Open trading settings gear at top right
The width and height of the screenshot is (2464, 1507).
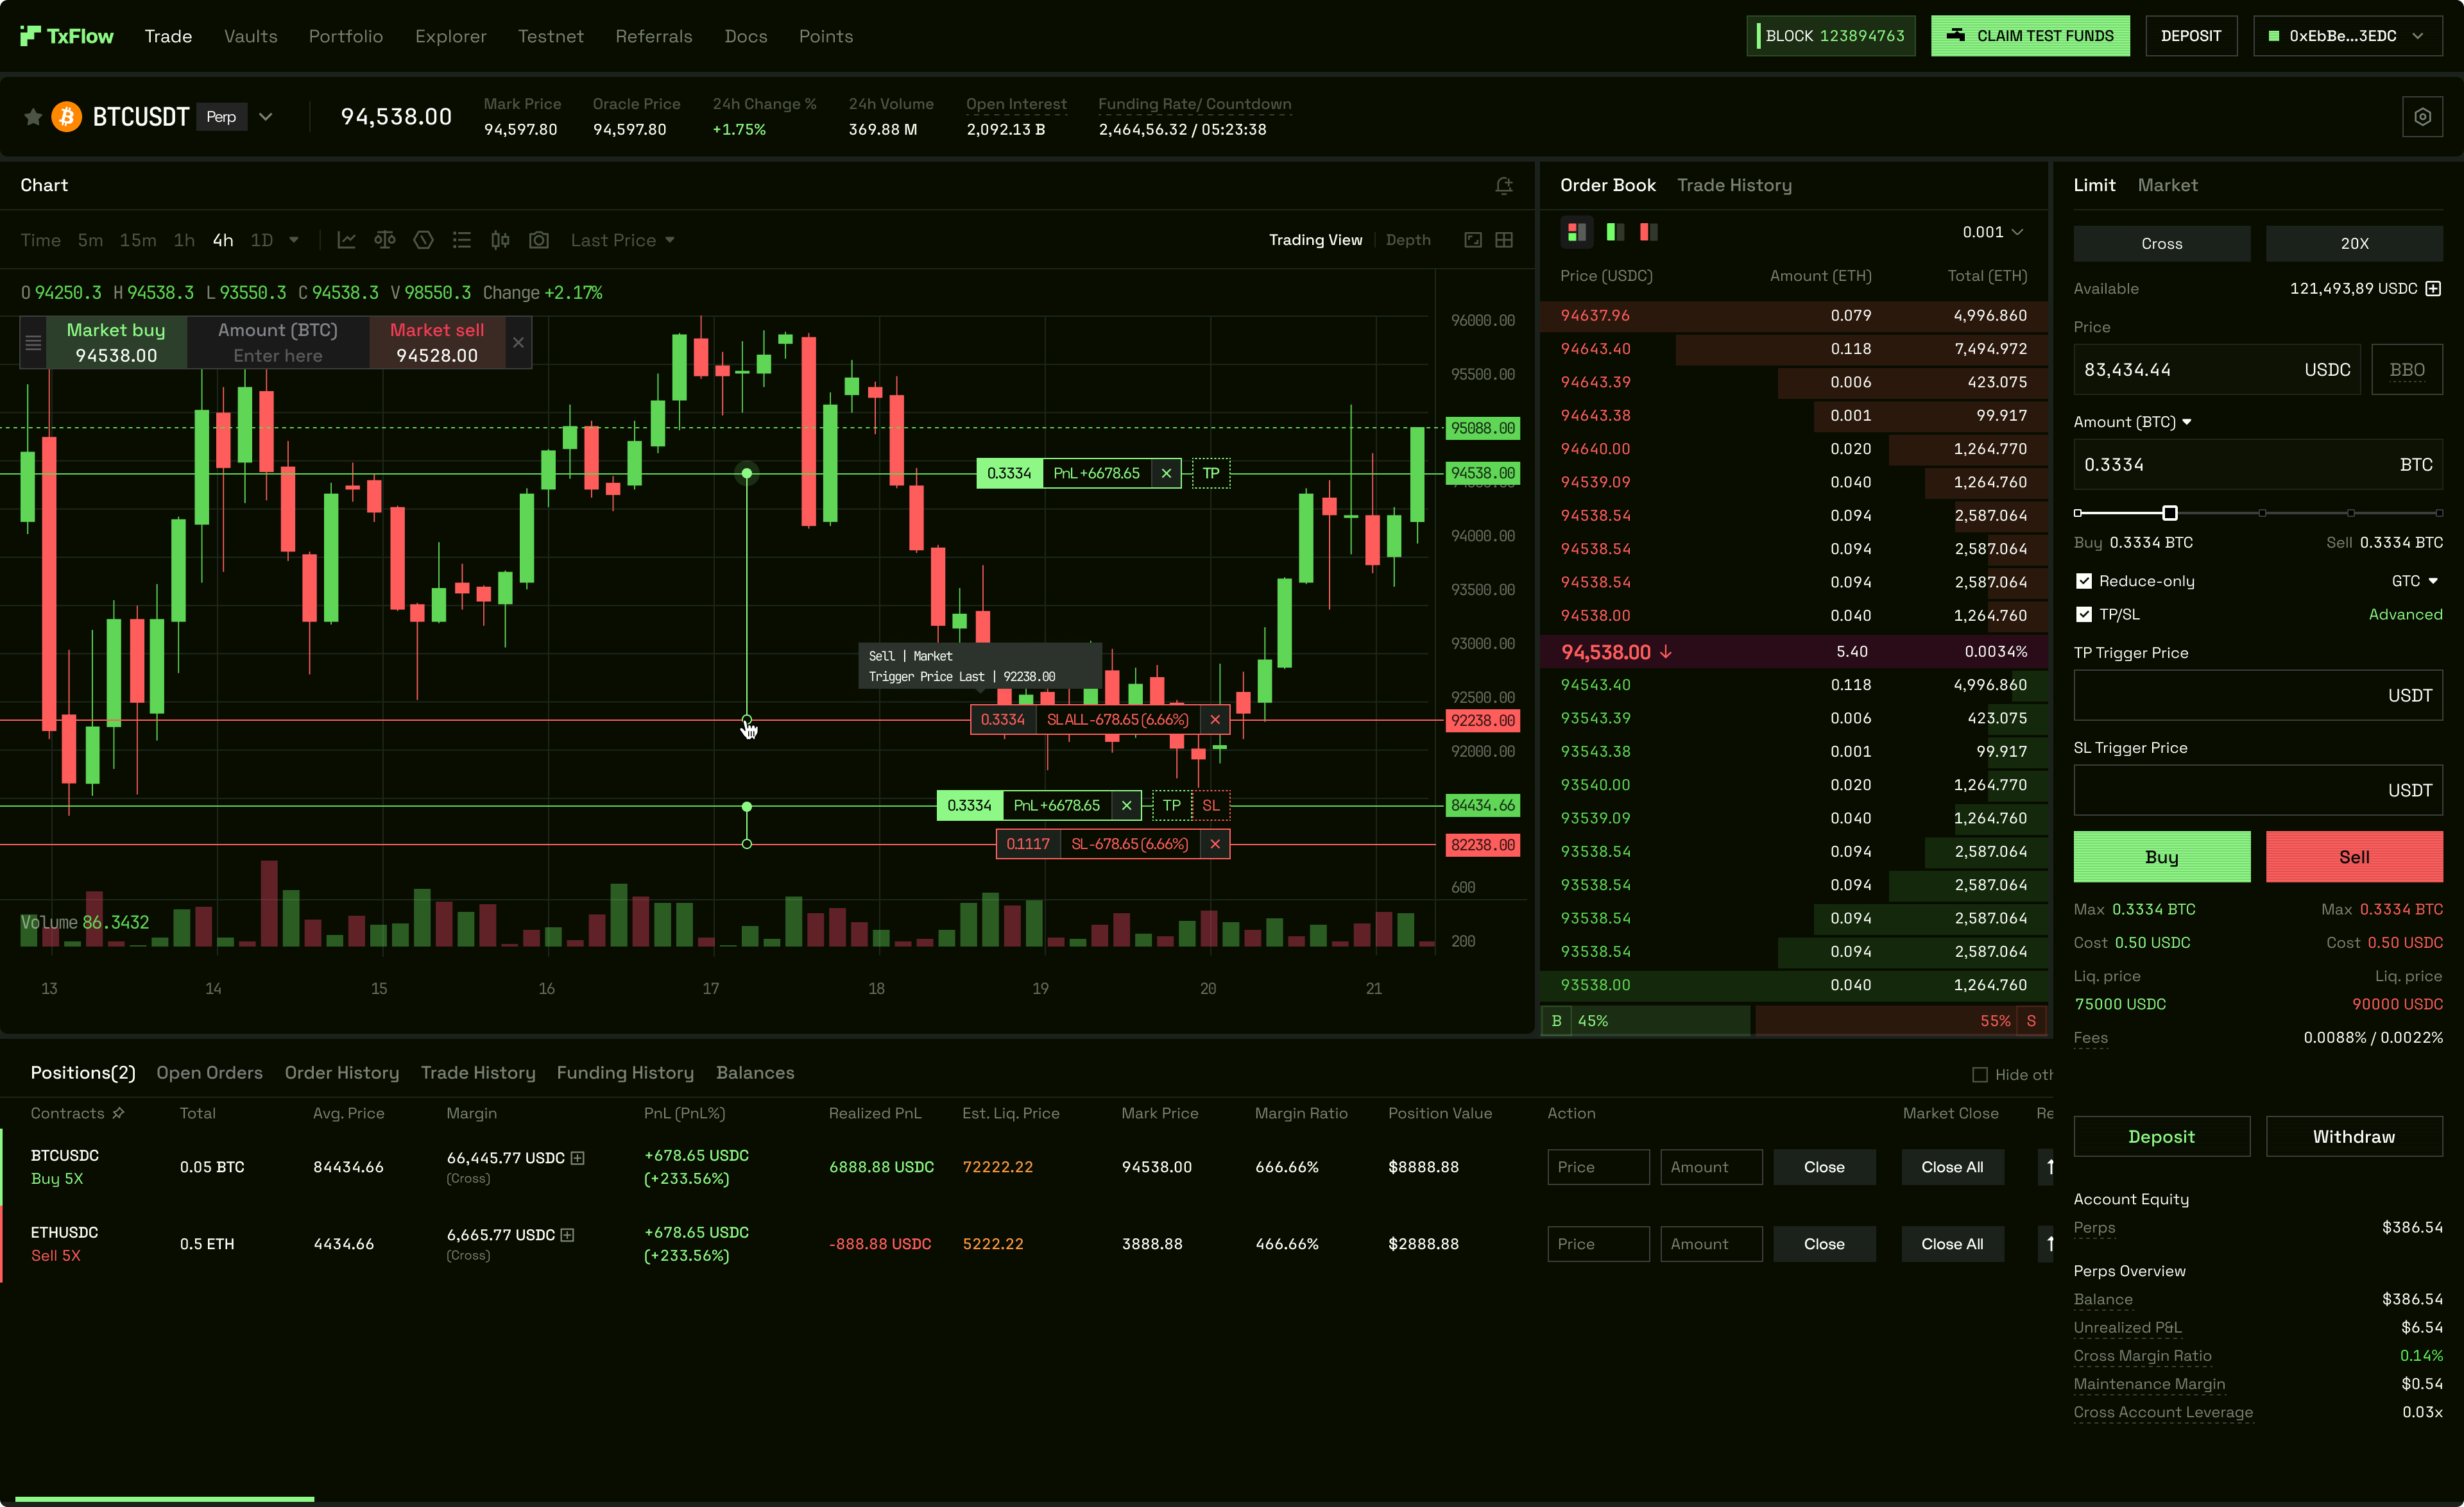point(2423,116)
